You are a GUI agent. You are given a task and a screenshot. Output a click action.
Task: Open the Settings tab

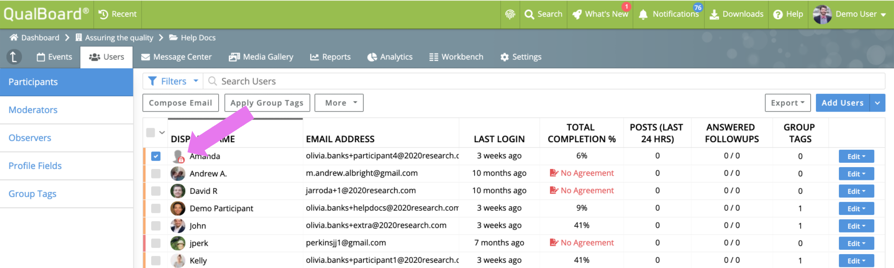pyautogui.click(x=521, y=57)
